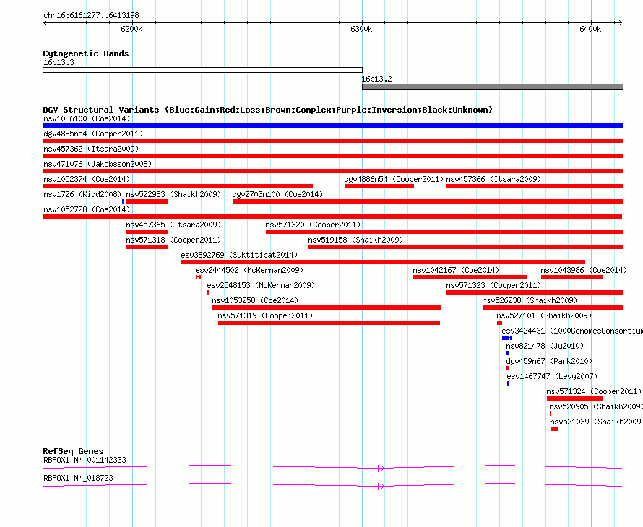Select the nsv1726 (Kidd2008) variant label

coord(82,194)
